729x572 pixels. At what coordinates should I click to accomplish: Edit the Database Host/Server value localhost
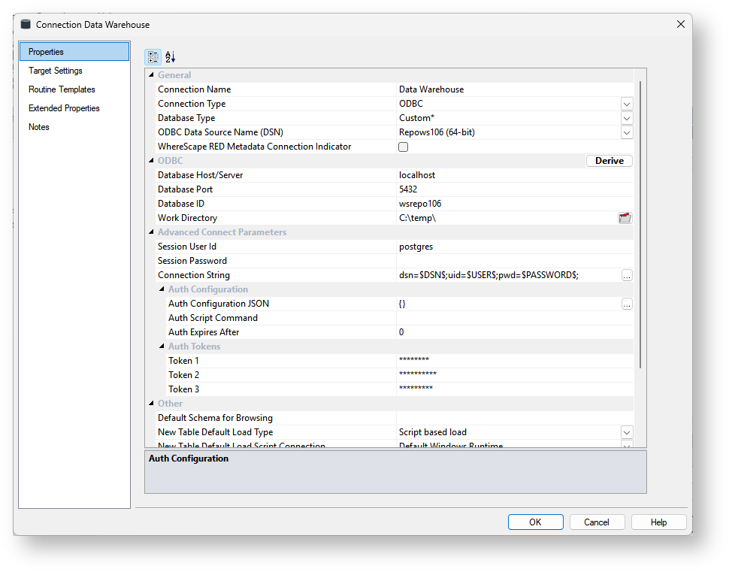coord(515,175)
